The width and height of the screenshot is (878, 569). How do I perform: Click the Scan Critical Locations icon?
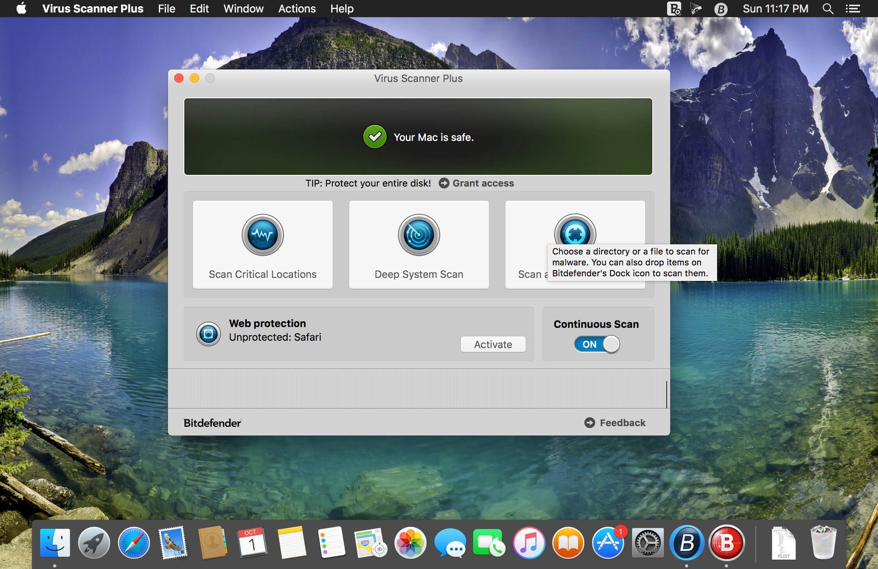262,235
